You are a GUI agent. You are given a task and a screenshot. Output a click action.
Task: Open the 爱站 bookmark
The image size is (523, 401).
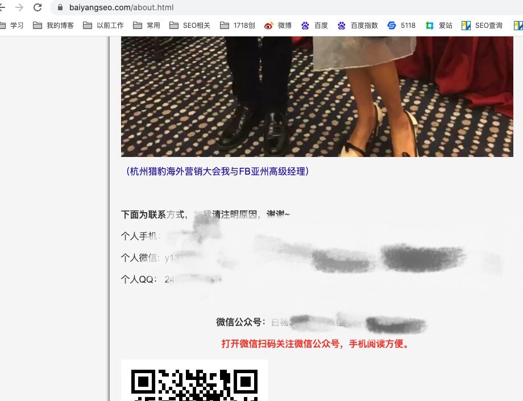tap(439, 26)
